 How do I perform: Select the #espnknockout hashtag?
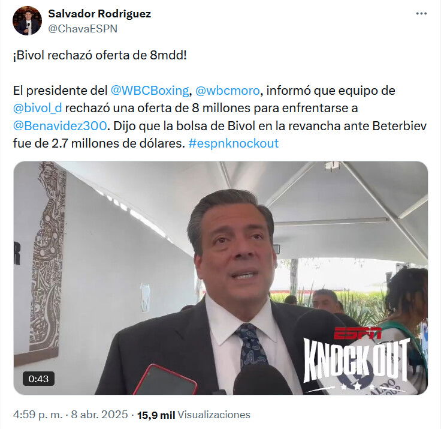click(x=234, y=143)
